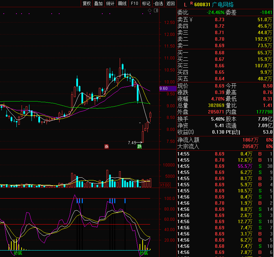The width and height of the screenshot is (274, 257).
Task: Click the 标记 mark button
Action: click(x=146, y=4)
